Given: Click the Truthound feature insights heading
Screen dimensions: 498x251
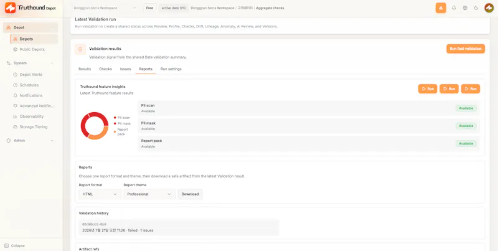Looking at the screenshot, I should 103,87.
